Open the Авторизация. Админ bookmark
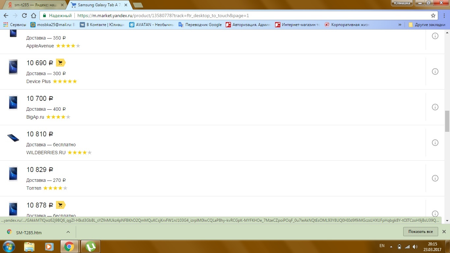Viewport: 450px width, 253px height. coord(248,25)
